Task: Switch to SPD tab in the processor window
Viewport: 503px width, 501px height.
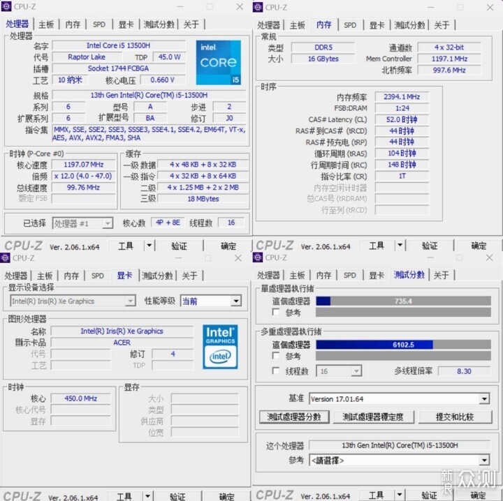Action: click(99, 24)
